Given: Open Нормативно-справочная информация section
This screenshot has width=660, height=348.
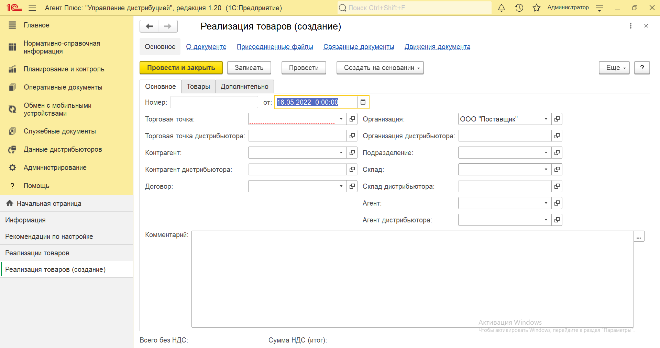Looking at the screenshot, I should (x=67, y=47).
